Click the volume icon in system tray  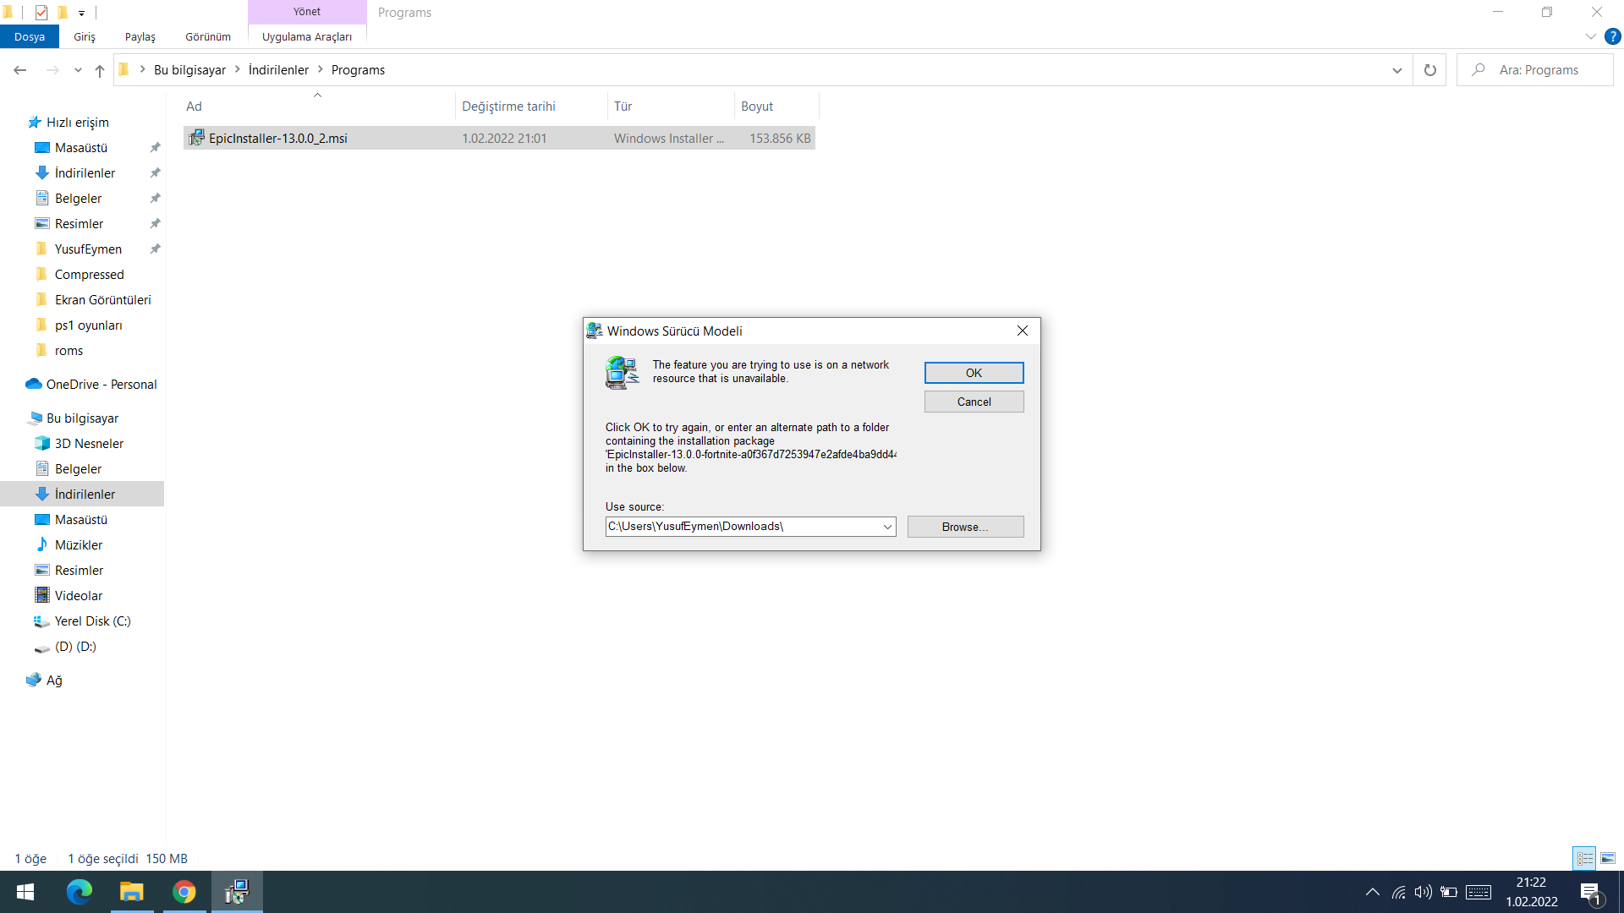pyautogui.click(x=1423, y=892)
